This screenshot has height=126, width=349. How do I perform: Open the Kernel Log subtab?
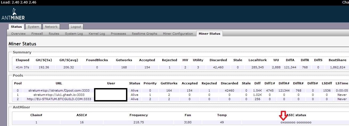coord(97,34)
